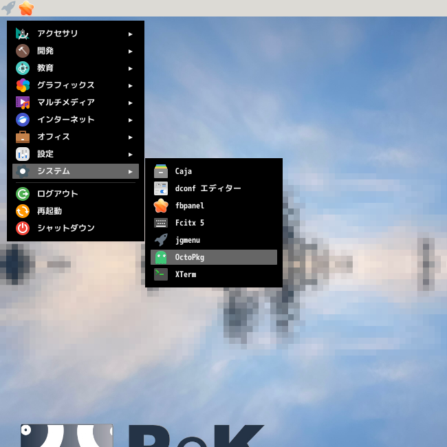Open the インターネット category
Image resolution: width=447 pixels, height=447 pixels.
[x=76, y=120]
